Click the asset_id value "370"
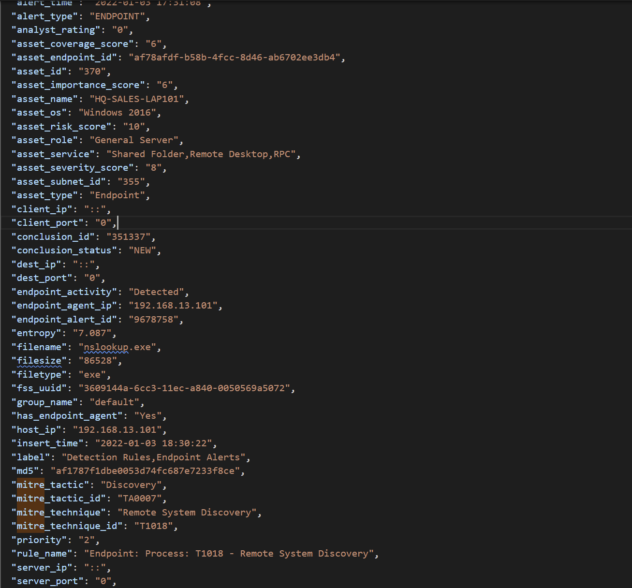The height and width of the screenshot is (588, 632). pyautogui.click(x=92, y=72)
